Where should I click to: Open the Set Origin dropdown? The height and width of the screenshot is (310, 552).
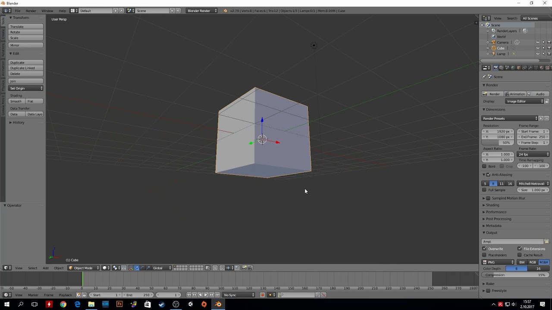26,88
